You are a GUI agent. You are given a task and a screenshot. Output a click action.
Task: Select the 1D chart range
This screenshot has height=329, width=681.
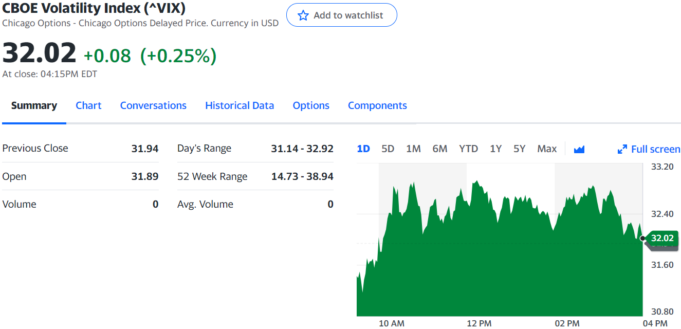point(363,149)
